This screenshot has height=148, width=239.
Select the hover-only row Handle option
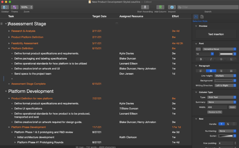pos(227,124)
